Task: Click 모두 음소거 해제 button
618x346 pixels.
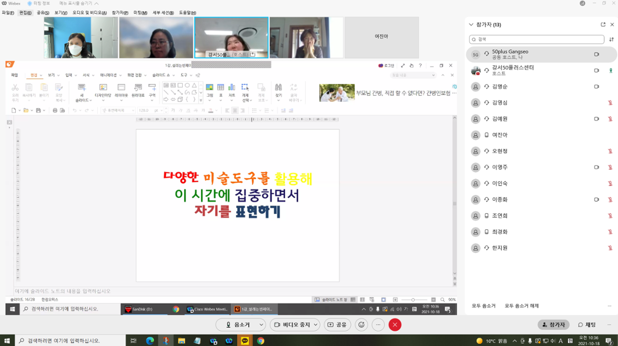Action: (521, 306)
